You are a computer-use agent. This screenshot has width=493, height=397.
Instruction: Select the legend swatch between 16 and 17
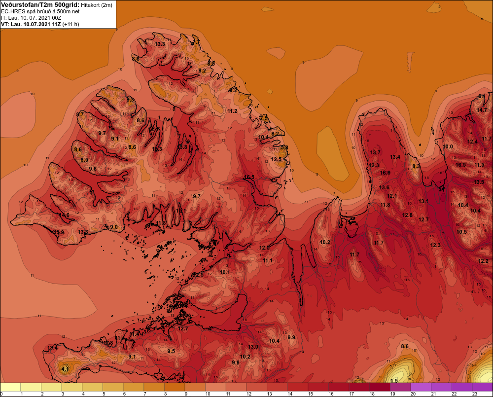(x=339, y=387)
